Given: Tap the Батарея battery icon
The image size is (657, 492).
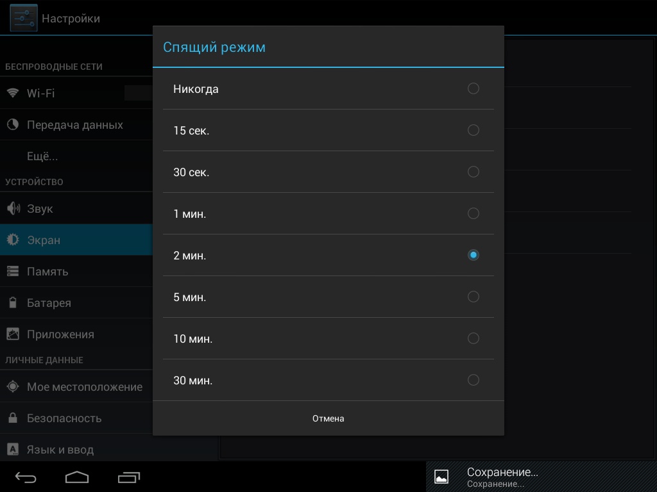Looking at the screenshot, I should click(x=13, y=303).
